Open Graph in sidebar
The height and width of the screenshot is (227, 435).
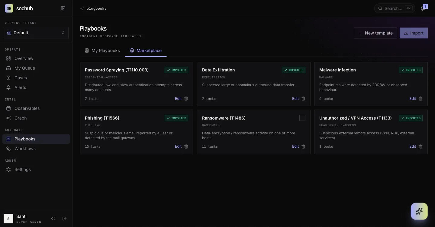[36, 118]
